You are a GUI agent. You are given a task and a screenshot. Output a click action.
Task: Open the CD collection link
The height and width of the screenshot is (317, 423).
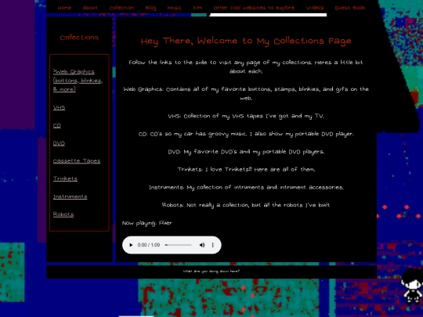point(57,125)
